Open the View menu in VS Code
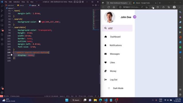This screenshot has height=103, width=183. point(23,2)
